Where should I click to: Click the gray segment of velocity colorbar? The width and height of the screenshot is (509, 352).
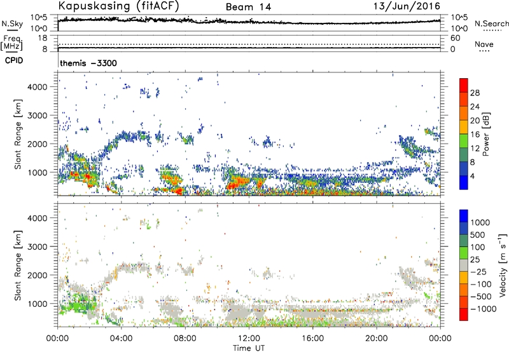pos(464,265)
